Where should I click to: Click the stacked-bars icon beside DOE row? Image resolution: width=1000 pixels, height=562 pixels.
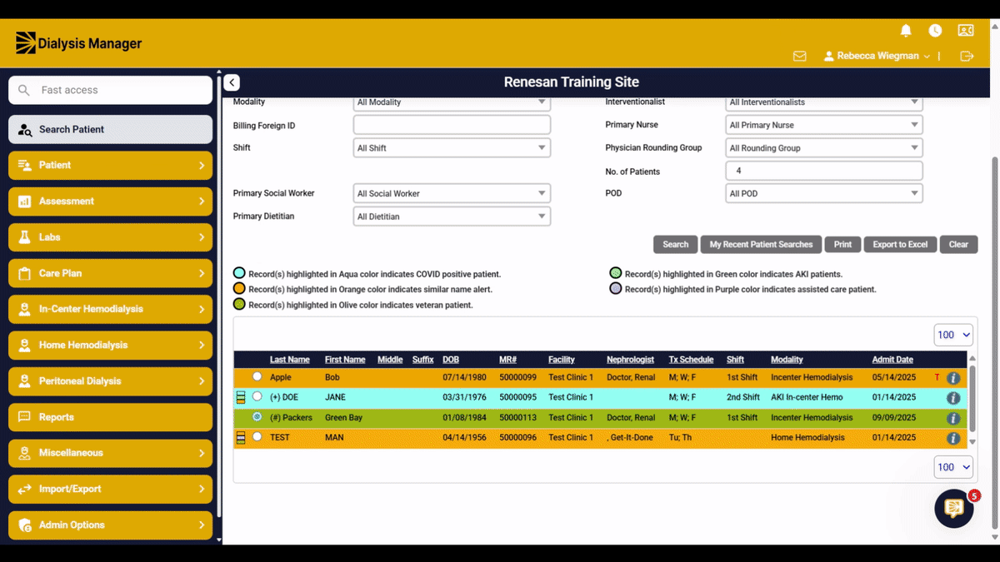[x=241, y=397]
